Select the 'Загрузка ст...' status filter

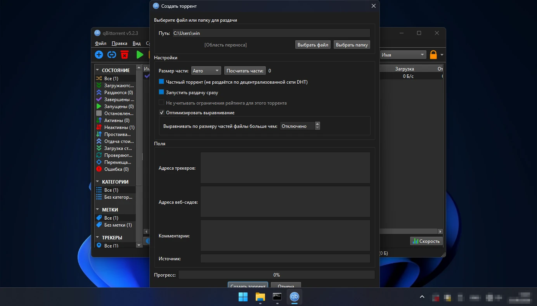click(115, 148)
